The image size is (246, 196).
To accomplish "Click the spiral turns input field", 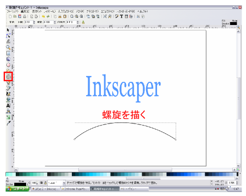I will point(29,22).
